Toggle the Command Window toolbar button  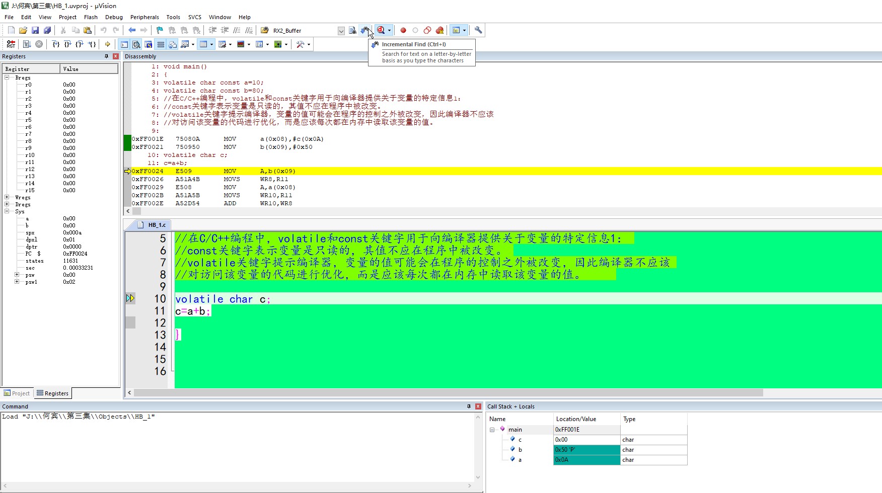click(124, 44)
